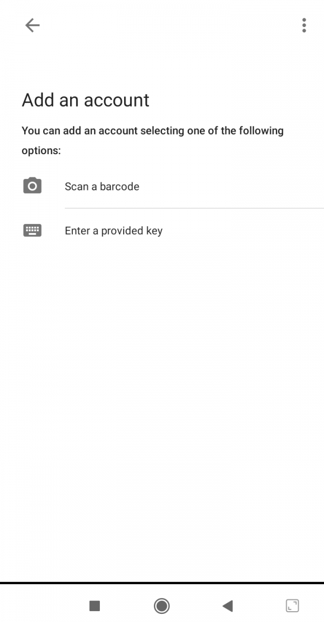Click the black separator bar above navigation buttons
The height and width of the screenshot is (622, 324).
(x=162, y=583)
